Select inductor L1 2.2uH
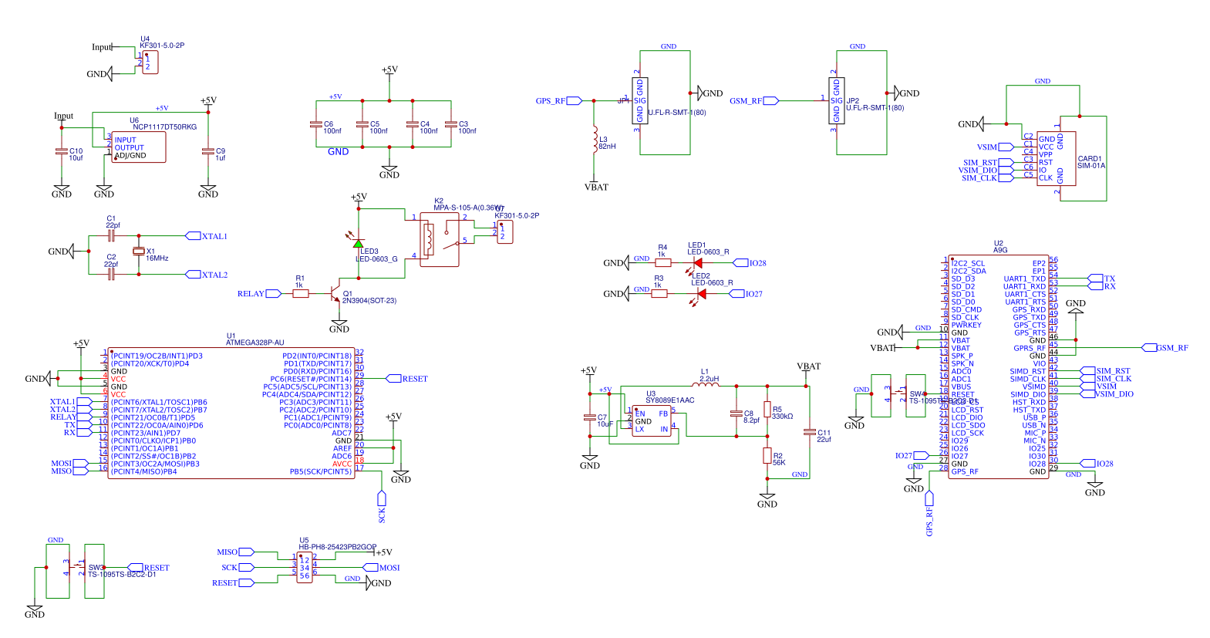Image resolution: width=1210 pixels, height=638 pixels. 706,383
